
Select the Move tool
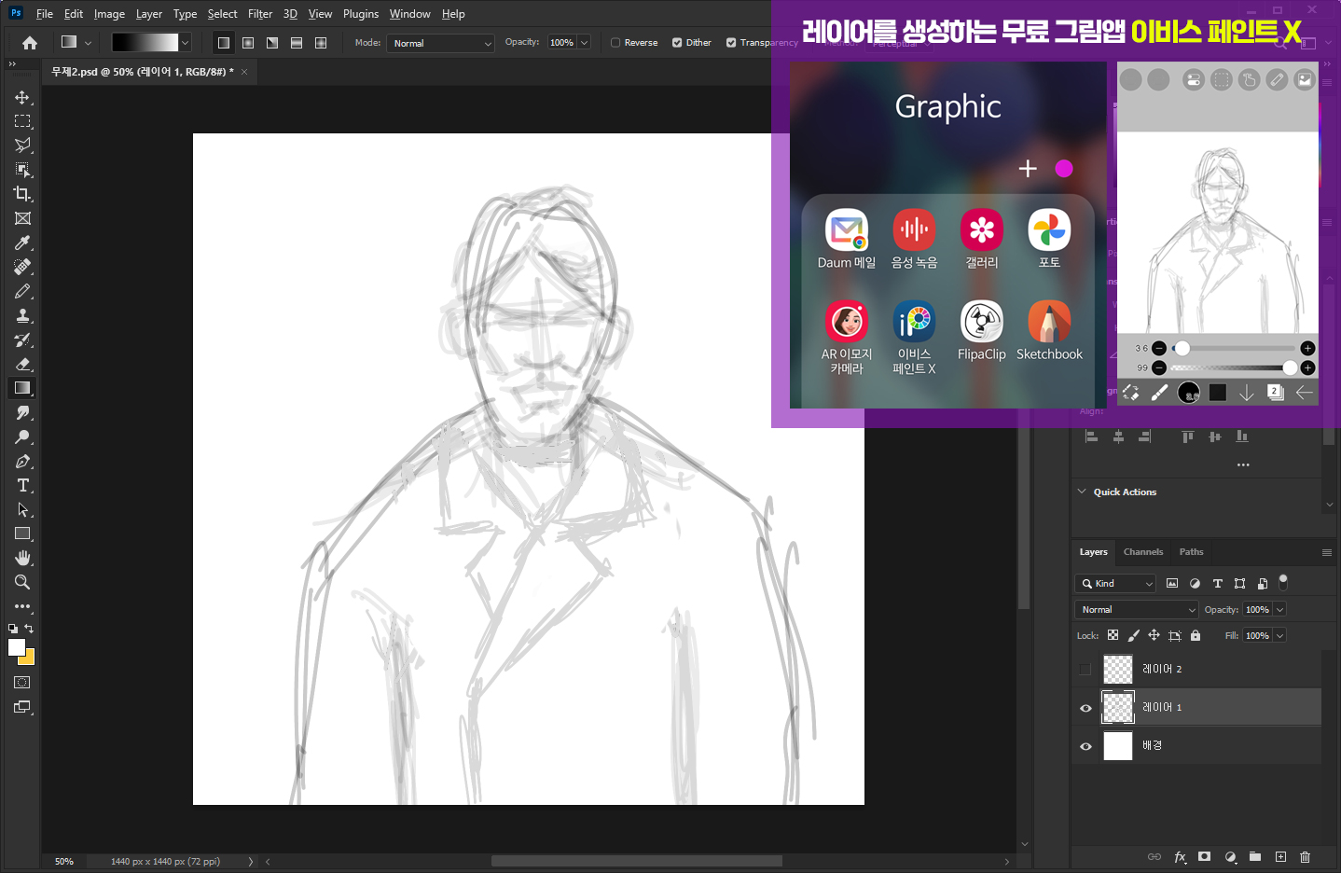tap(22, 97)
